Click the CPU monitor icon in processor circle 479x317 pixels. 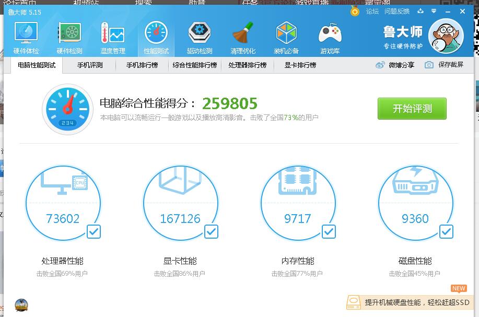(x=64, y=183)
